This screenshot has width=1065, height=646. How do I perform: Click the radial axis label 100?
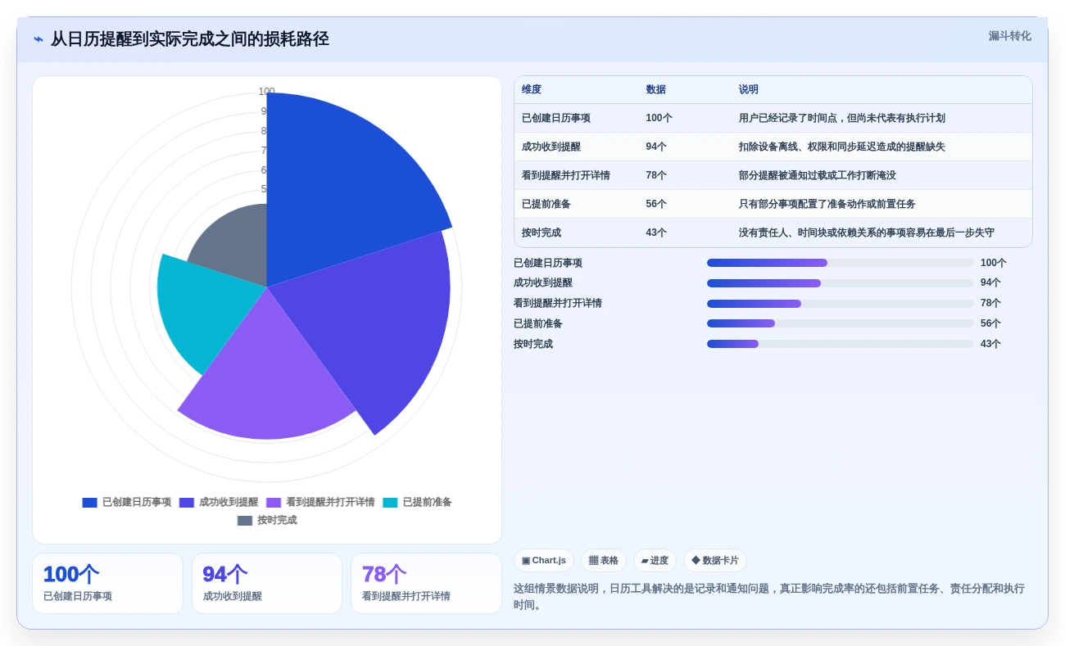(266, 92)
